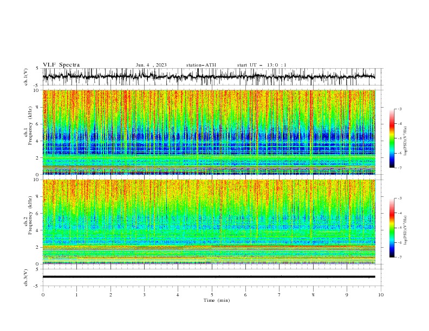429x331 pixels.
Task: Click the "-5" tick on the ch.1(V) axis
Action: tap(37, 85)
